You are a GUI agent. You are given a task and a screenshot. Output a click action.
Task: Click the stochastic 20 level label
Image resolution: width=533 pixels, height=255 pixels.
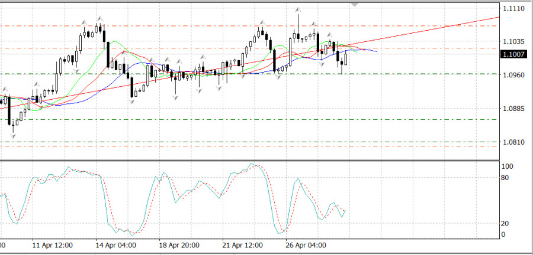506,223
